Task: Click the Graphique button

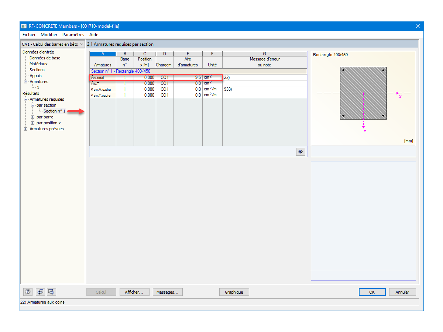Action: click(234, 292)
